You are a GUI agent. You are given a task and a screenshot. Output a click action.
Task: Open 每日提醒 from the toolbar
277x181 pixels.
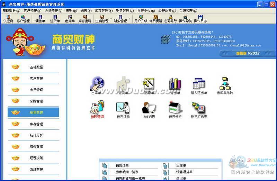tap(155, 19)
